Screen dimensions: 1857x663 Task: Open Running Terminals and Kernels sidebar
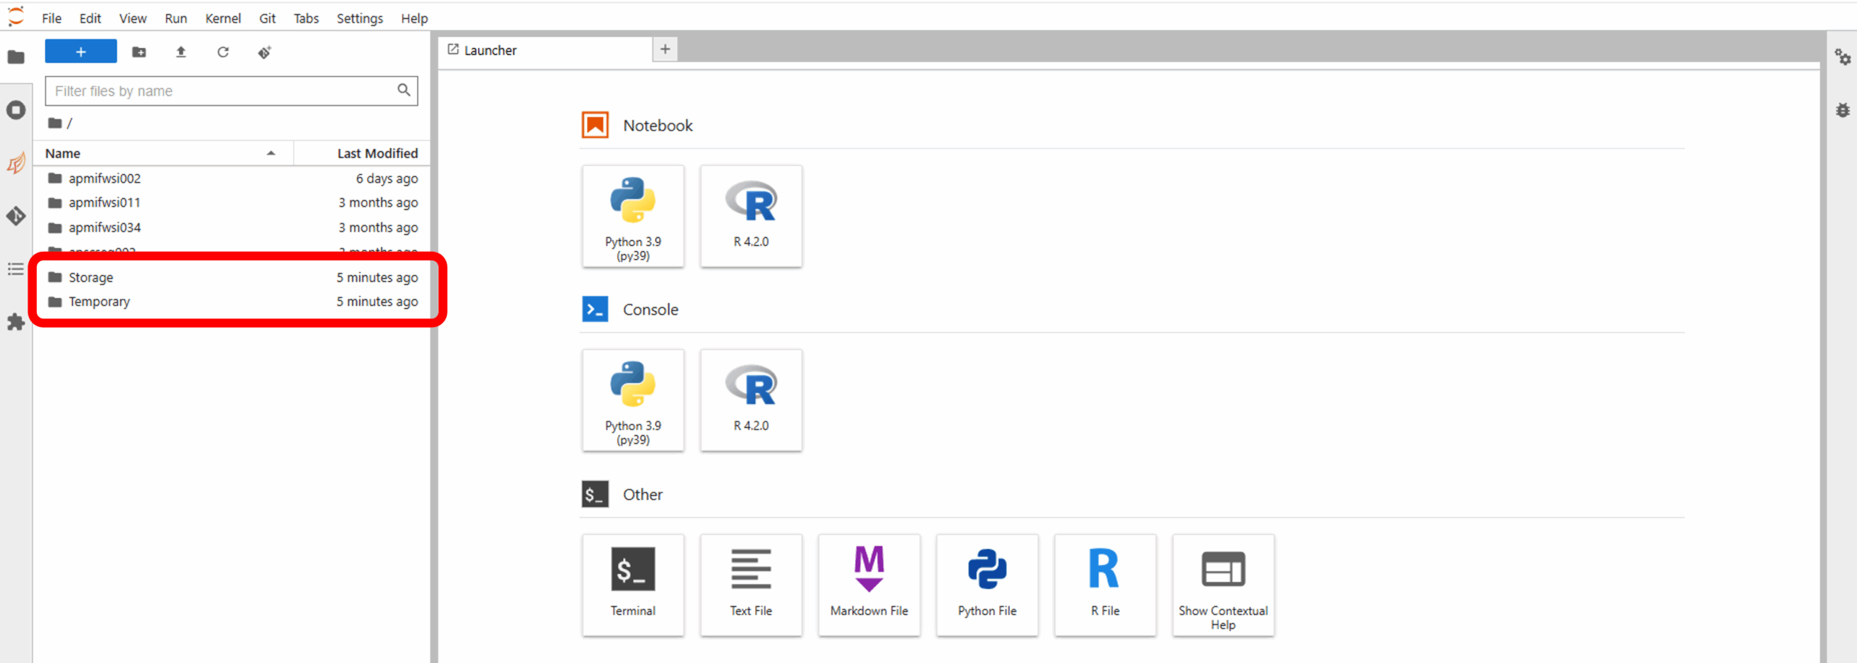click(x=16, y=110)
